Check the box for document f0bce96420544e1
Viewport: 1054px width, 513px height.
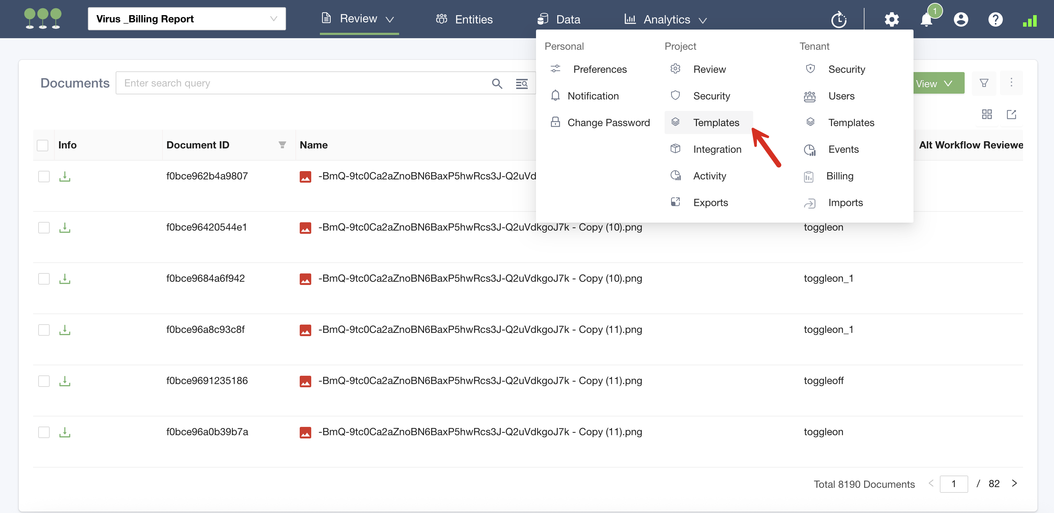coord(44,227)
